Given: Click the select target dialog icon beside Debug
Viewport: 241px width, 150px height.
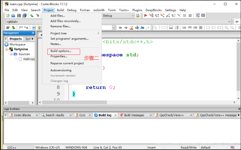Looking at the screenshot, I should click(x=138, y=16).
